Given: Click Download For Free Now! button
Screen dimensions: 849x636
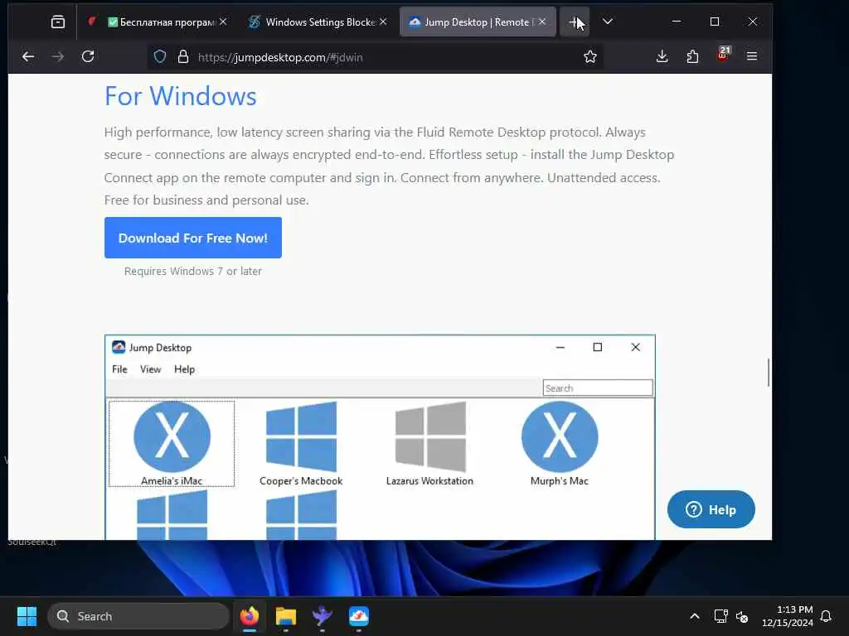Looking at the screenshot, I should point(192,238).
